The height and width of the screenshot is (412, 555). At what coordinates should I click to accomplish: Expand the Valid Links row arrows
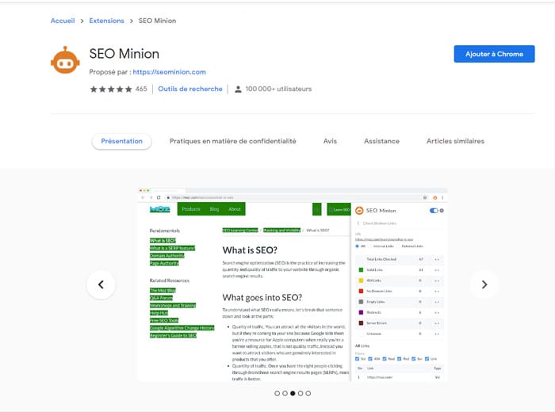coord(437,269)
